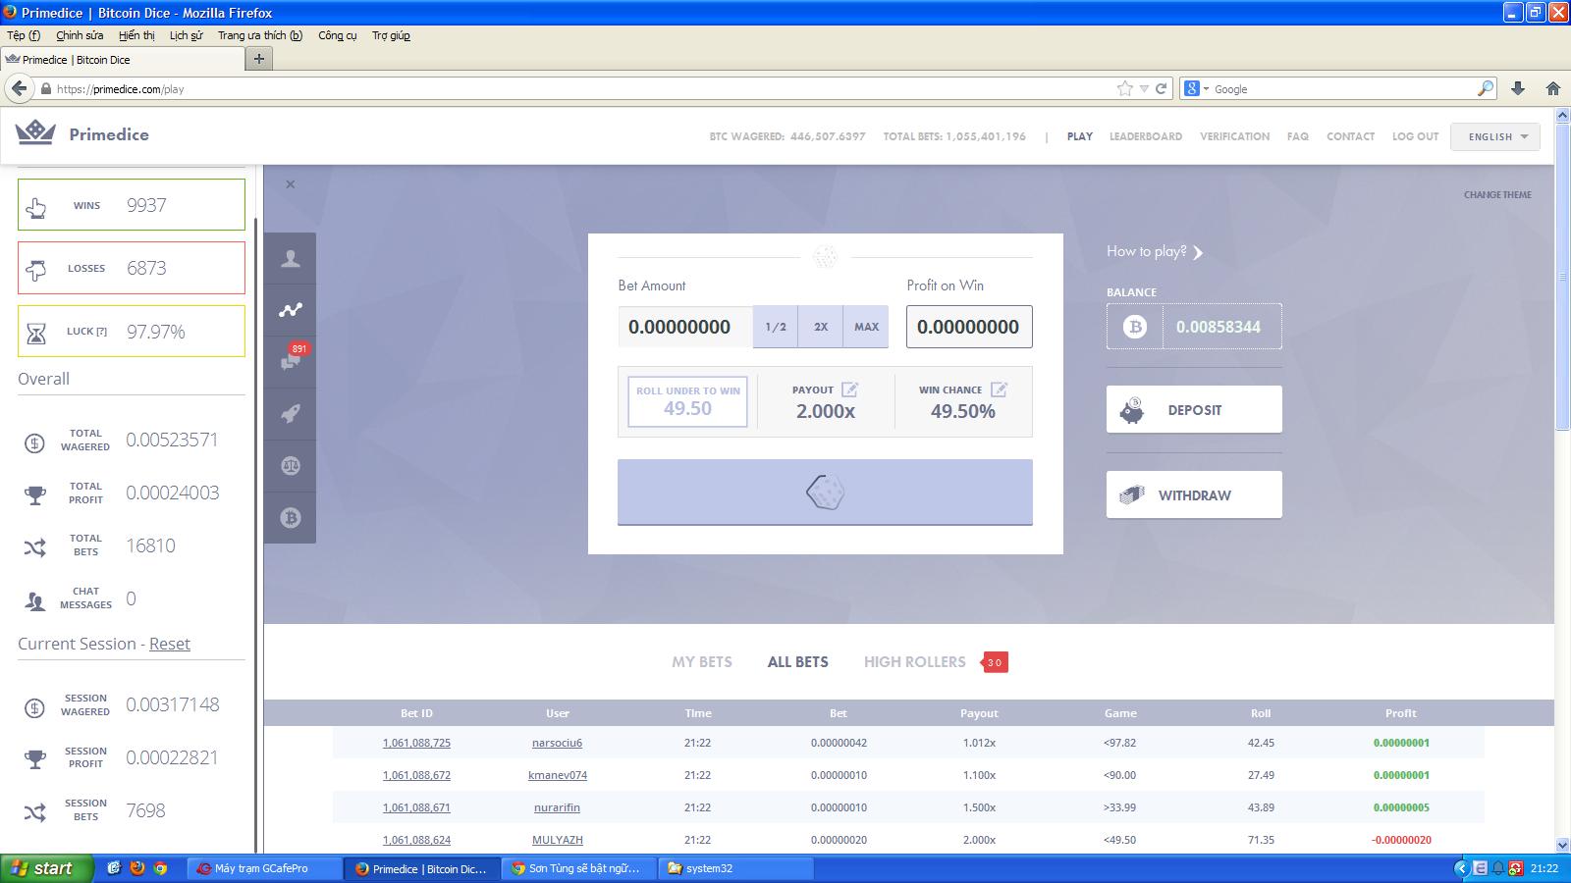Bookmark this page with star icon

[1125, 88]
